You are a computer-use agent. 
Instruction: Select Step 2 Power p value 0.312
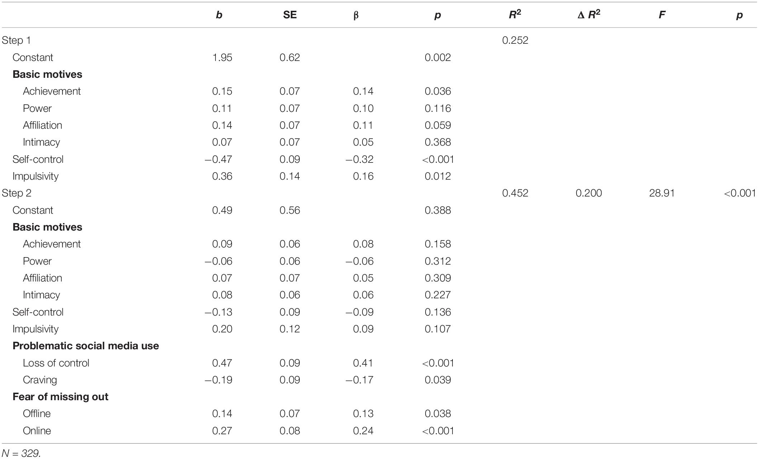(438, 261)
